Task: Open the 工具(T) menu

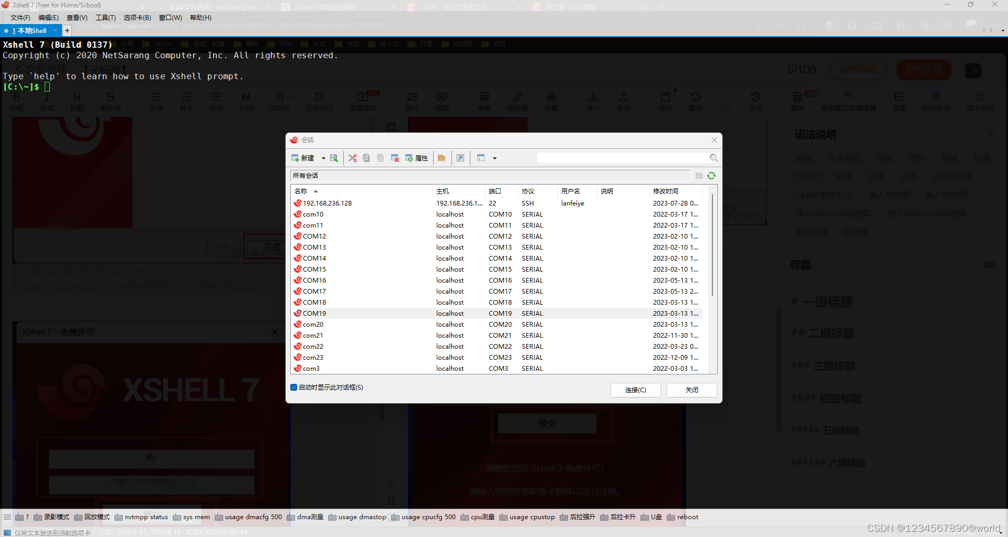Action: coord(106,17)
